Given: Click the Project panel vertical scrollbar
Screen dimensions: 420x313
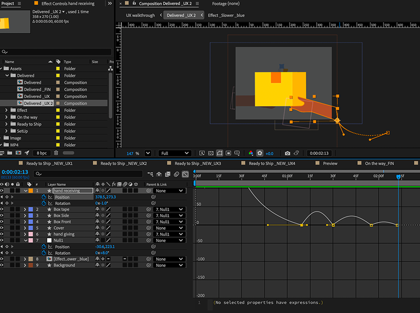Looking at the screenshot, I should (110, 95).
